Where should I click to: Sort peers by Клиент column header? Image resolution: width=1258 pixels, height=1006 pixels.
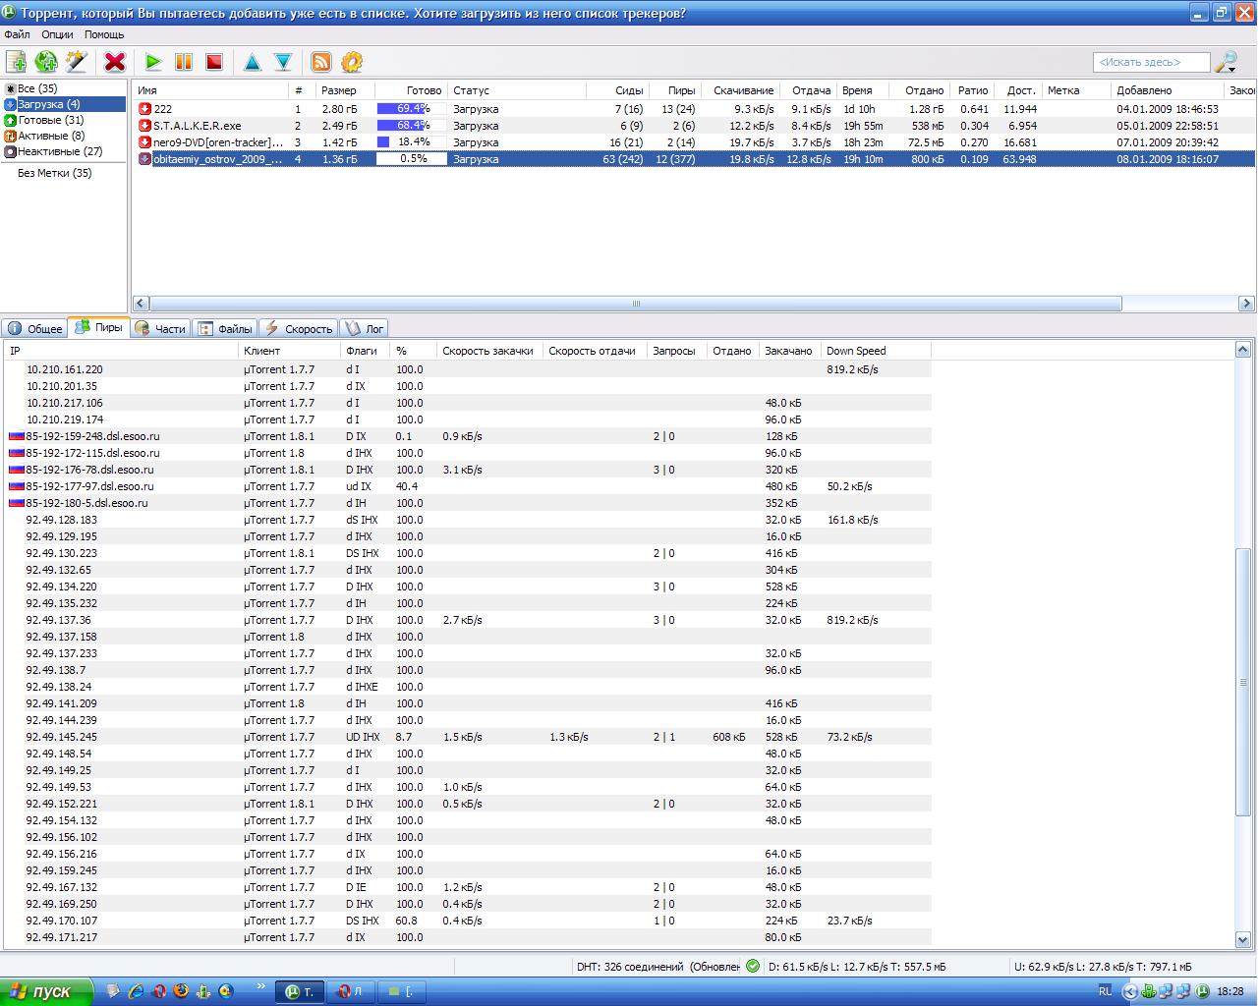291,351
